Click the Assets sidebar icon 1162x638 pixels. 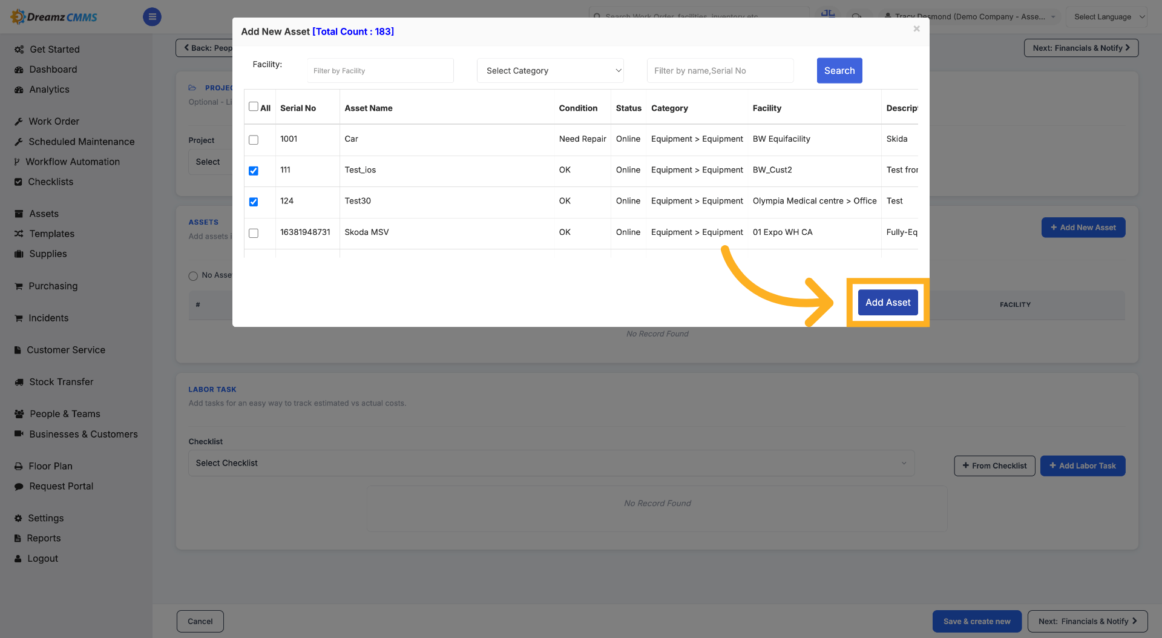coord(19,214)
